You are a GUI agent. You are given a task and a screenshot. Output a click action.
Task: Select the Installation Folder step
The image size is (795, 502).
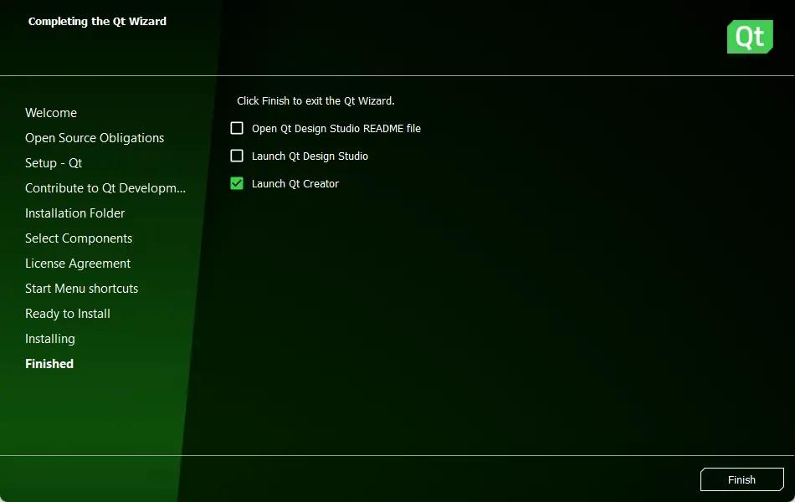pos(75,213)
